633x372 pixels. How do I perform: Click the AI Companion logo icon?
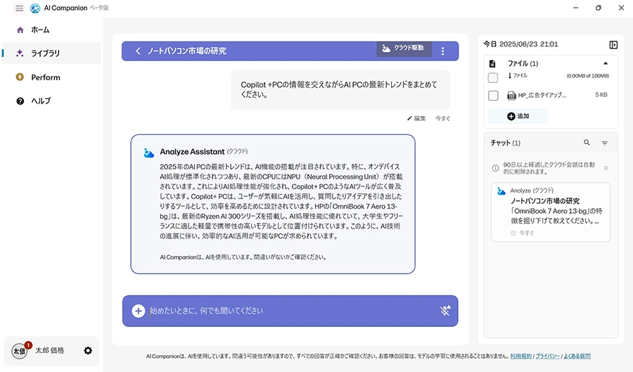point(35,8)
